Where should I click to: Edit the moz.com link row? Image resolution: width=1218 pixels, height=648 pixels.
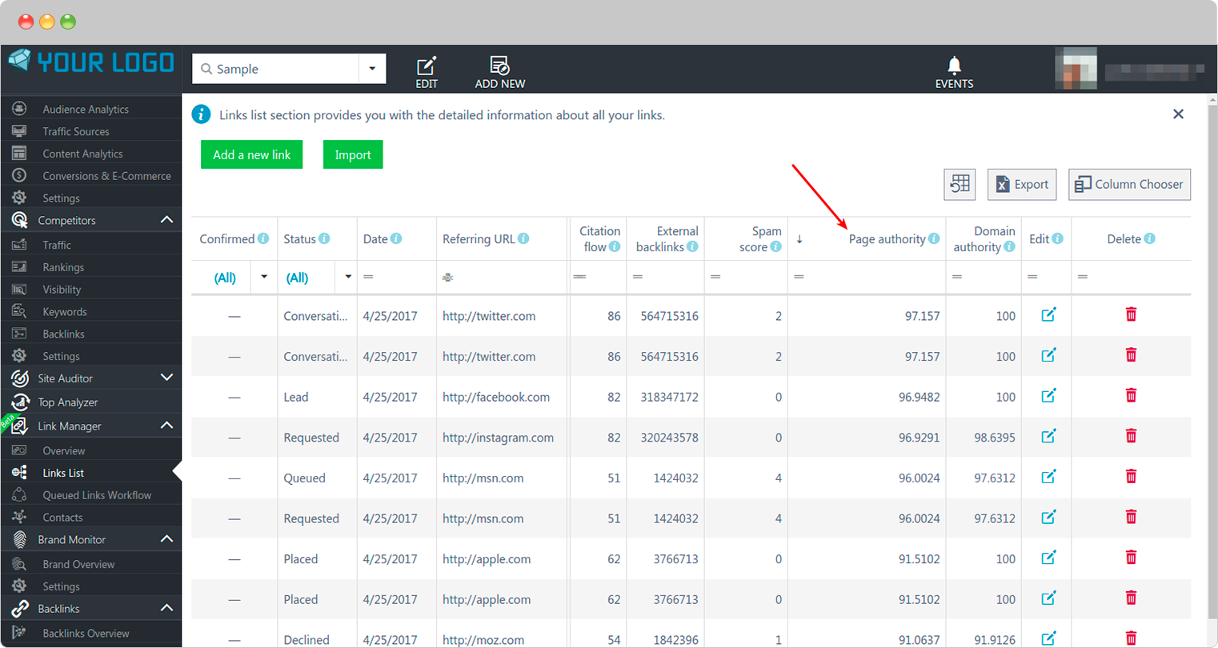tap(1048, 638)
